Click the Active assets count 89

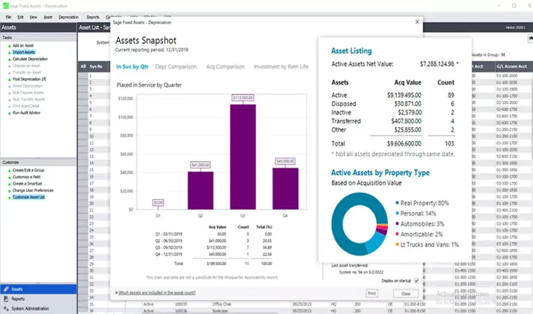tap(451, 95)
